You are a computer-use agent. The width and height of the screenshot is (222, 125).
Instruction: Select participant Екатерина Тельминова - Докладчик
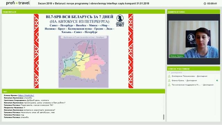point(189,76)
